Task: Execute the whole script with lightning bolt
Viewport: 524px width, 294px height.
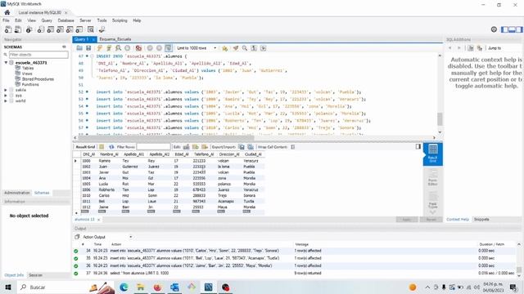Action: [x=100, y=48]
